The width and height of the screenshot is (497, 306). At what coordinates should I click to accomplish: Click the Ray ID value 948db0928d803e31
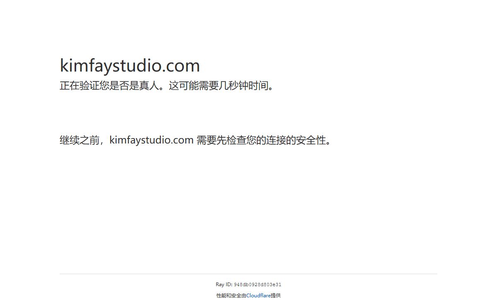pyautogui.click(x=258, y=284)
